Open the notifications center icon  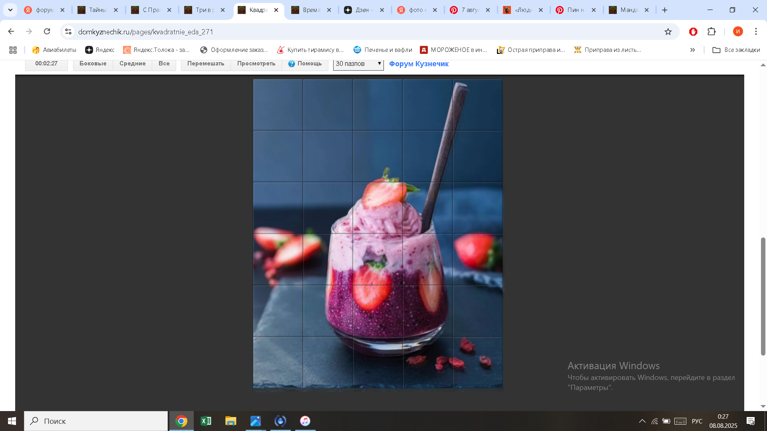point(751,421)
